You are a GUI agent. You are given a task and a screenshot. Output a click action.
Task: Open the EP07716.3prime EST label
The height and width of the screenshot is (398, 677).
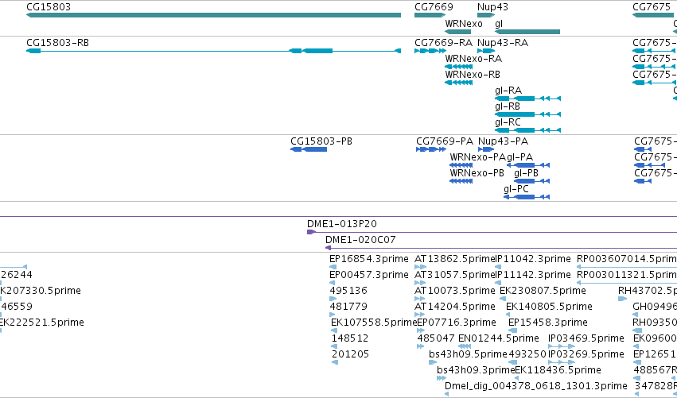click(x=457, y=323)
